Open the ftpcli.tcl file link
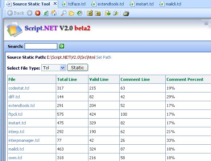 click(x=16, y=114)
